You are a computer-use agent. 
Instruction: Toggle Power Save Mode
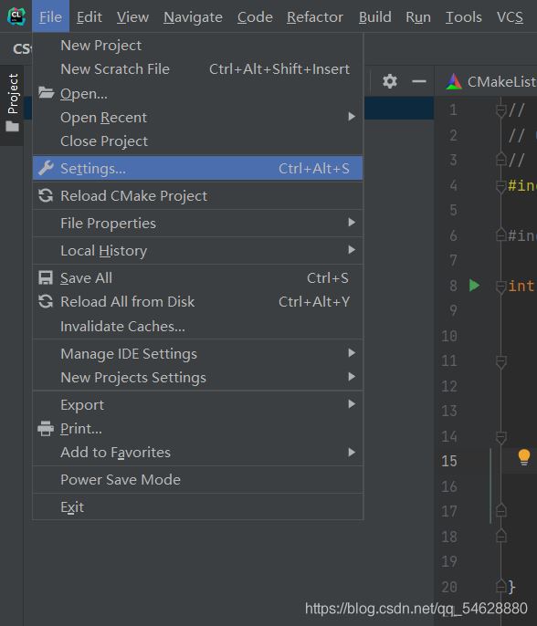tap(198, 479)
